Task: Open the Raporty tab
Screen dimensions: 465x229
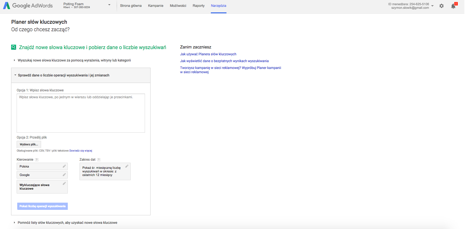Action: [198, 6]
